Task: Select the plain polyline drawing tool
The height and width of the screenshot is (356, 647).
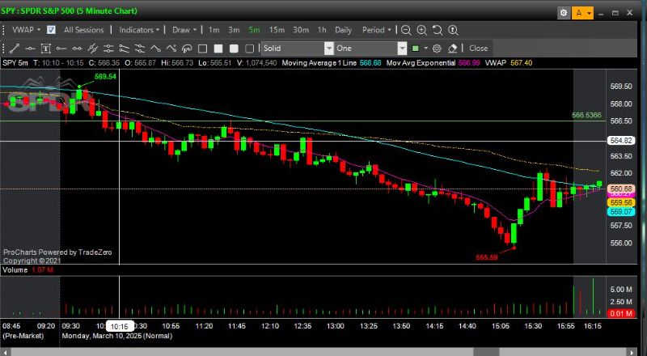Action: 155,49
